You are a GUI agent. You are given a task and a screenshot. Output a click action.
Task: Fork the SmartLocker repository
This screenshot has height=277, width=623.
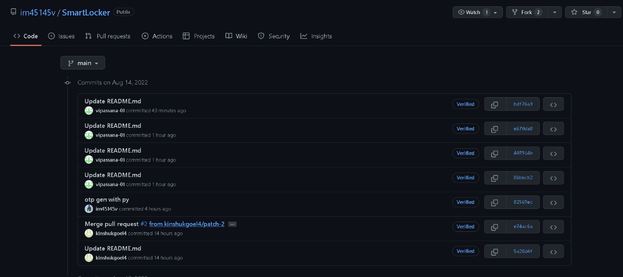[x=527, y=12]
